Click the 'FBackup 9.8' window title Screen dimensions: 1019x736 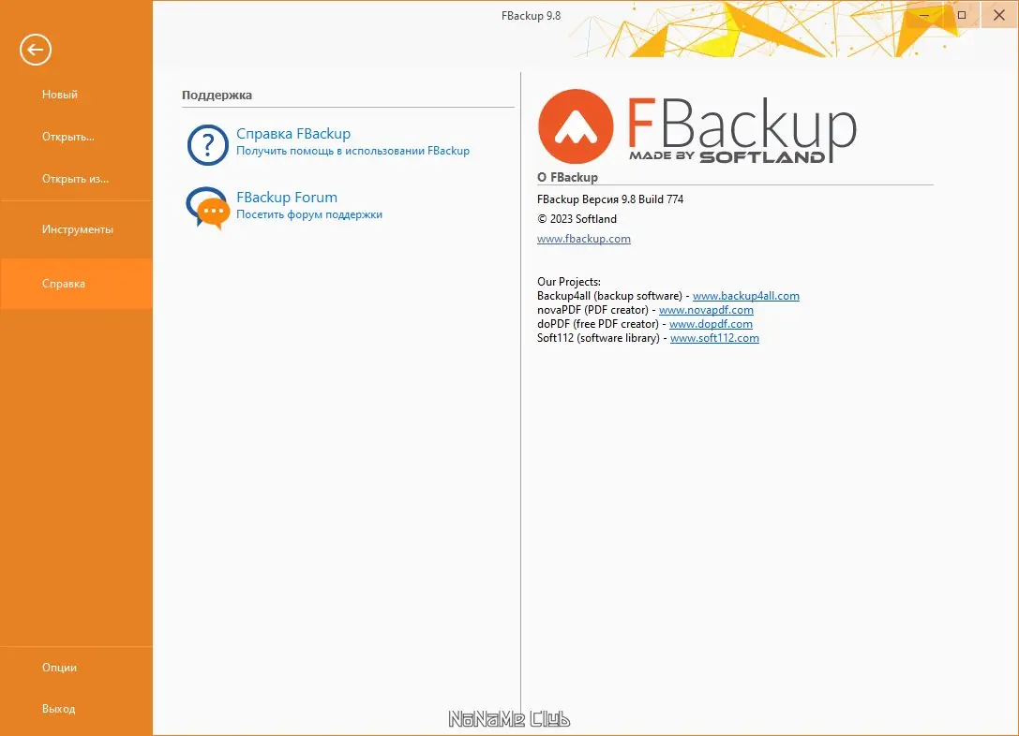[x=531, y=16]
